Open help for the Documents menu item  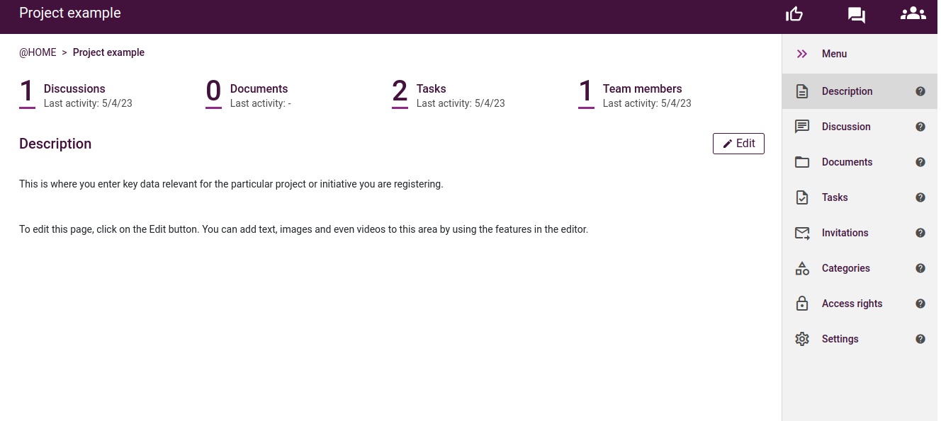click(x=920, y=162)
